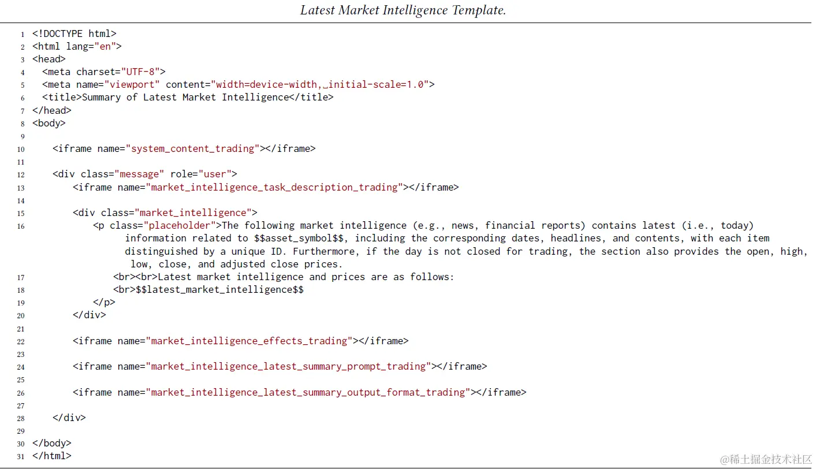Click the opening '<body>' tag
Image resolution: width=816 pixels, height=469 pixels.
click(x=49, y=123)
